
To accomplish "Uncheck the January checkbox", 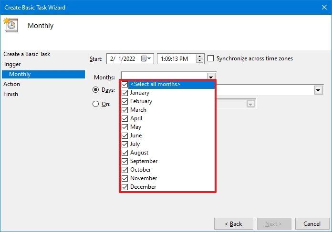I will [124, 93].
